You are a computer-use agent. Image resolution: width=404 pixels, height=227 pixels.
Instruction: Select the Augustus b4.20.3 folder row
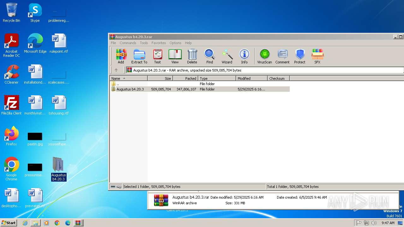click(x=199, y=89)
